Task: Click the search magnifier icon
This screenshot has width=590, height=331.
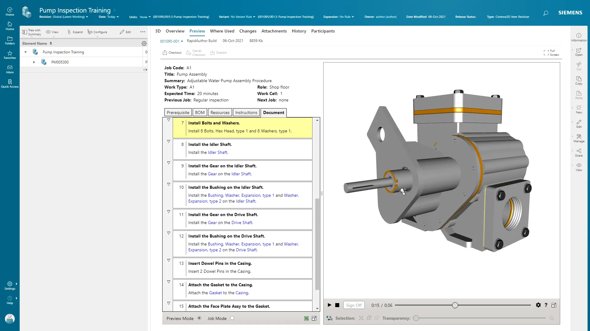Action: (x=545, y=13)
